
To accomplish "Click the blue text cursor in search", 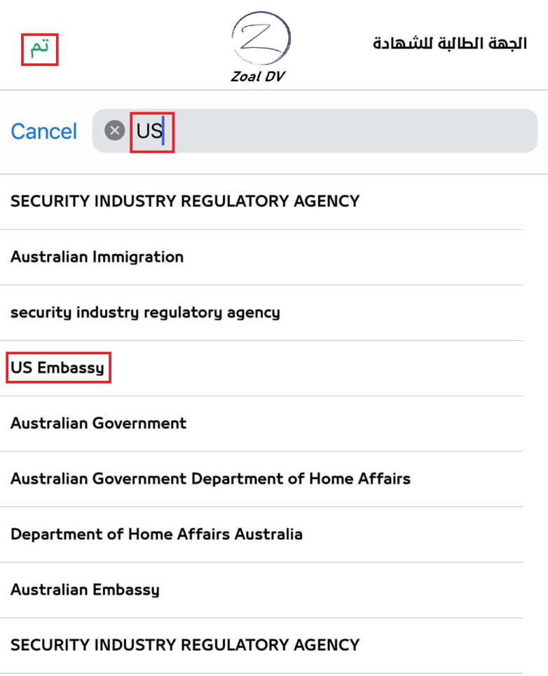I will point(163,131).
